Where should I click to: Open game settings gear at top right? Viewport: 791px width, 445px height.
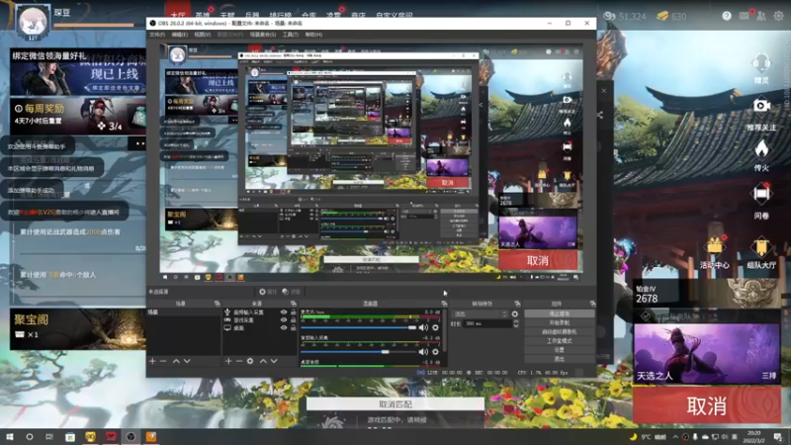tap(779, 16)
